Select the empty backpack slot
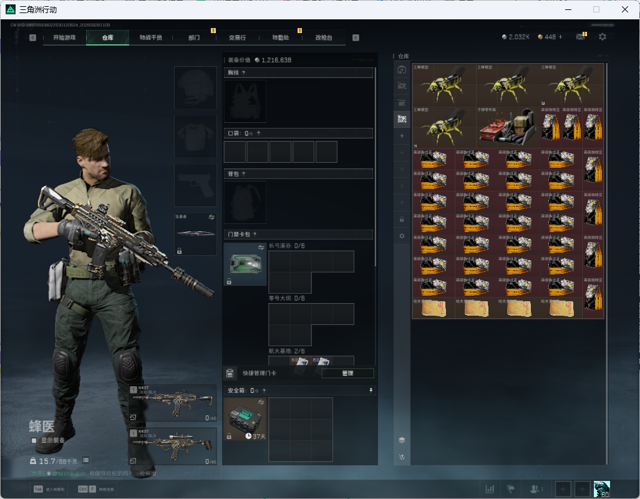This screenshot has height=499, width=640. point(245,202)
